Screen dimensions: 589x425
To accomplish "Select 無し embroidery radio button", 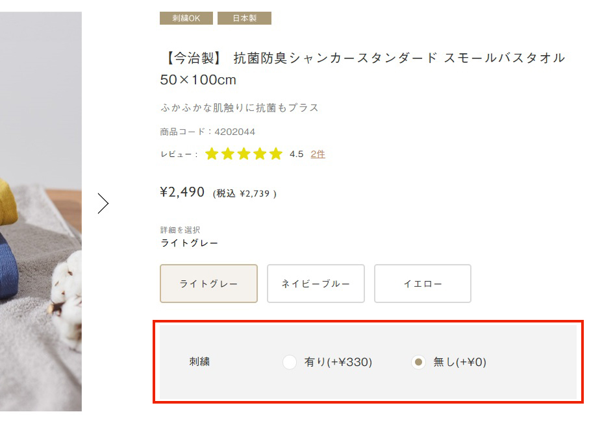I will (419, 362).
